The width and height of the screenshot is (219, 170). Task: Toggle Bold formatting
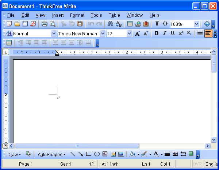(x=157, y=33)
